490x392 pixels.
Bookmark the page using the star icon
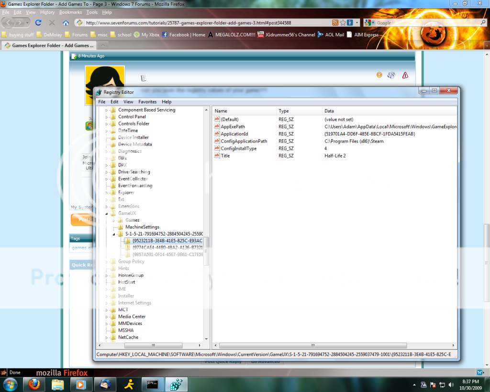coord(343,22)
